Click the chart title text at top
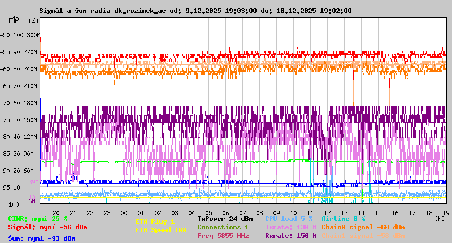This screenshot has width=452, height=243. click(x=195, y=11)
